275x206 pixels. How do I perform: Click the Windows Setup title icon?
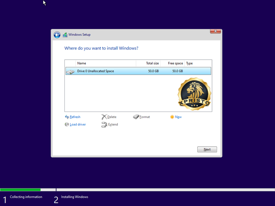pyautogui.click(x=65, y=35)
